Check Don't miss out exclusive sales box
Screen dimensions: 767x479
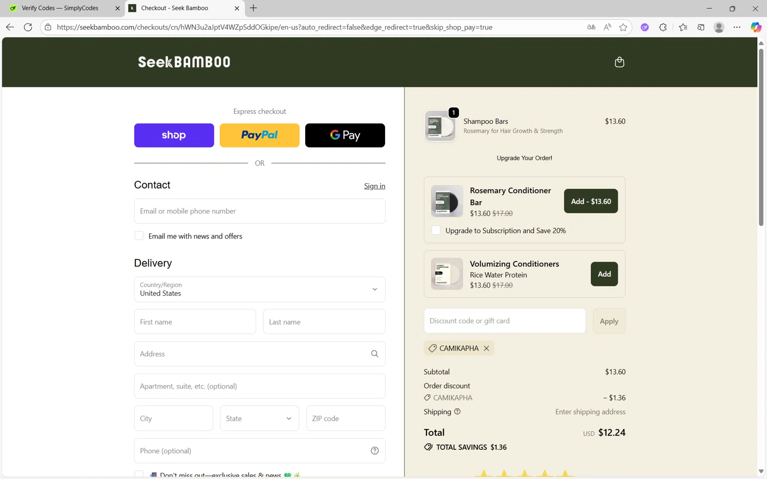tap(139, 475)
